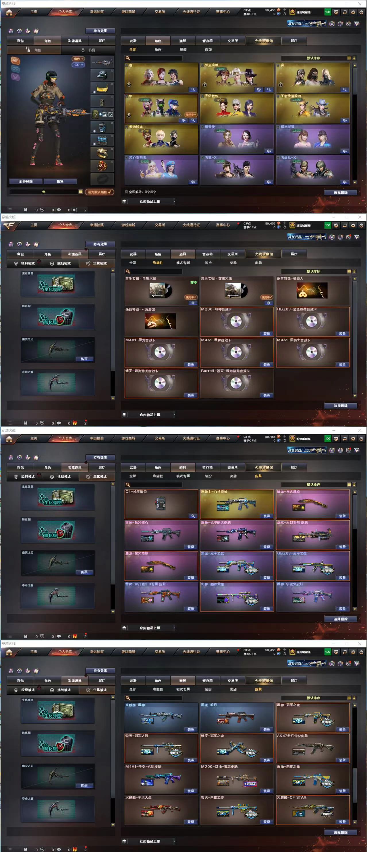The width and height of the screenshot is (367, 852).
Task: Click the search magnifier in the C4-枪王排位 window
Action: coord(128,485)
